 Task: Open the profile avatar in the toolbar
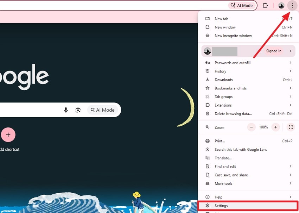click(x=281, y=5)
